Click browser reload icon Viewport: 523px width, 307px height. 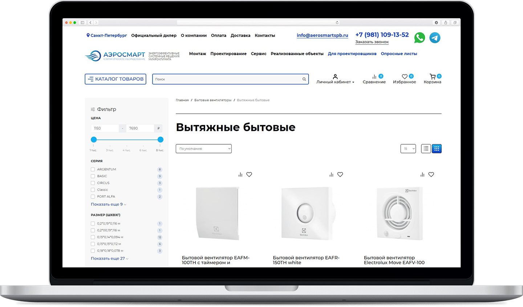[x=337, y=23]
